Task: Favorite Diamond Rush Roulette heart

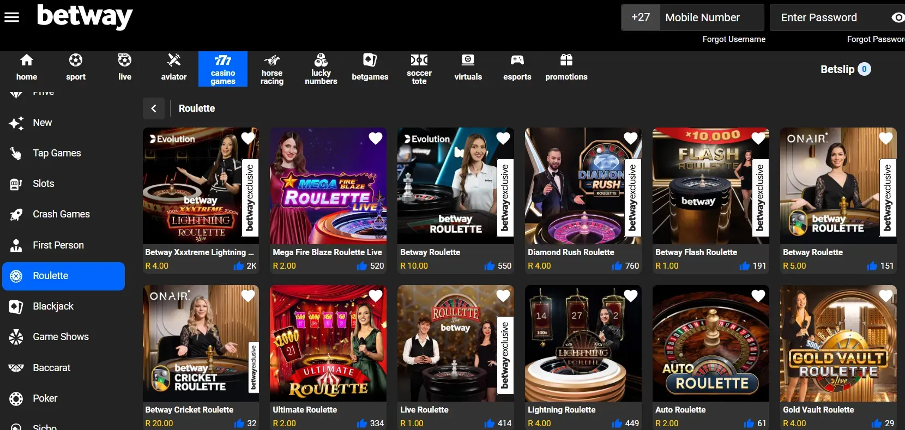Action: point(631,138)
